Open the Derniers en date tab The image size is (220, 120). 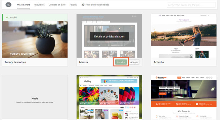pos(57,4)
